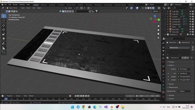Click the blue Z axis gizmo ball
Viewport: 195px width, 110px height.
tap(155, 16)
